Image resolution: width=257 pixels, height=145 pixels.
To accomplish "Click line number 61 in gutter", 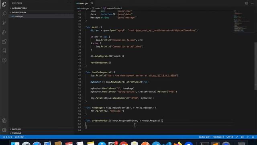I will click(80, 121).
